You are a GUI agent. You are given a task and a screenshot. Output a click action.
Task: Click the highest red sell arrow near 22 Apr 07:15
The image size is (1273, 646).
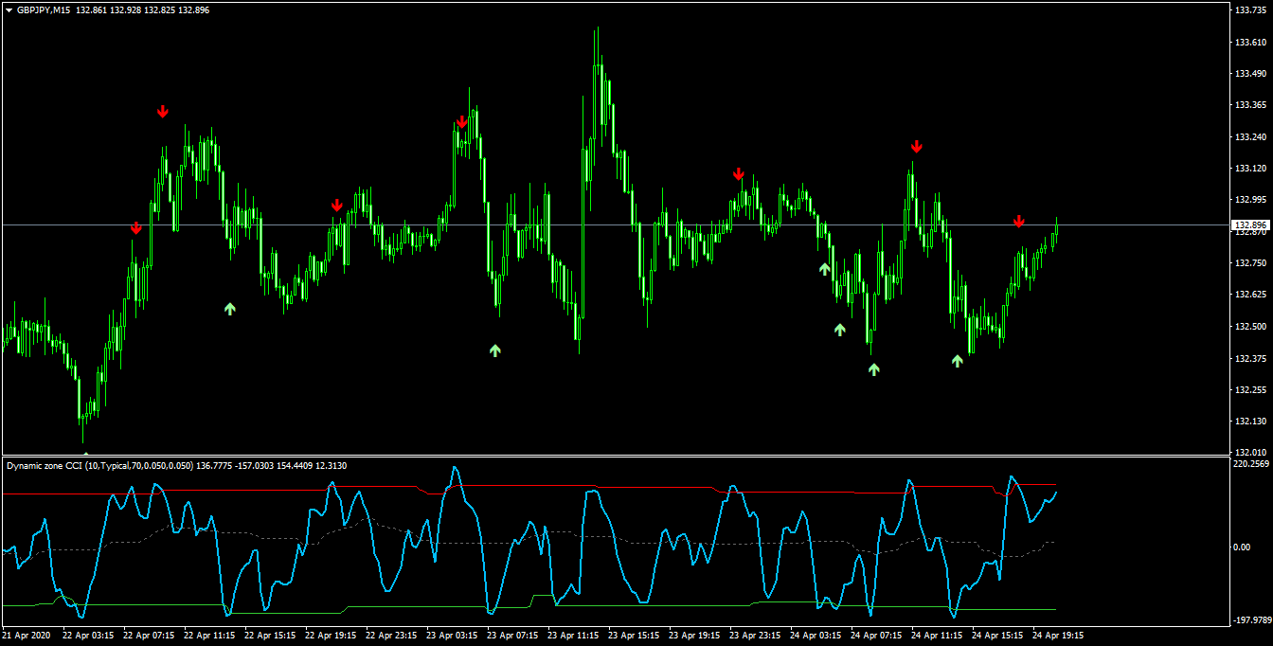(163, 112)
